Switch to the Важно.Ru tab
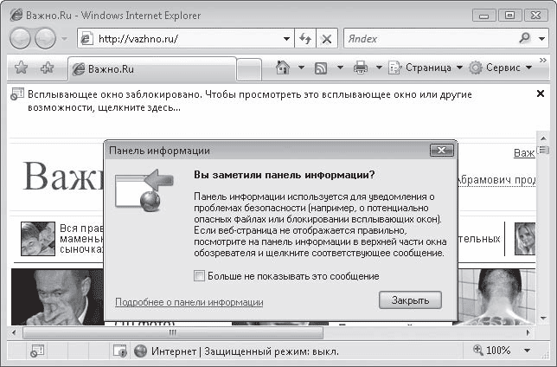Viewport: 557px width, 367px height. (x=151, y=68)
